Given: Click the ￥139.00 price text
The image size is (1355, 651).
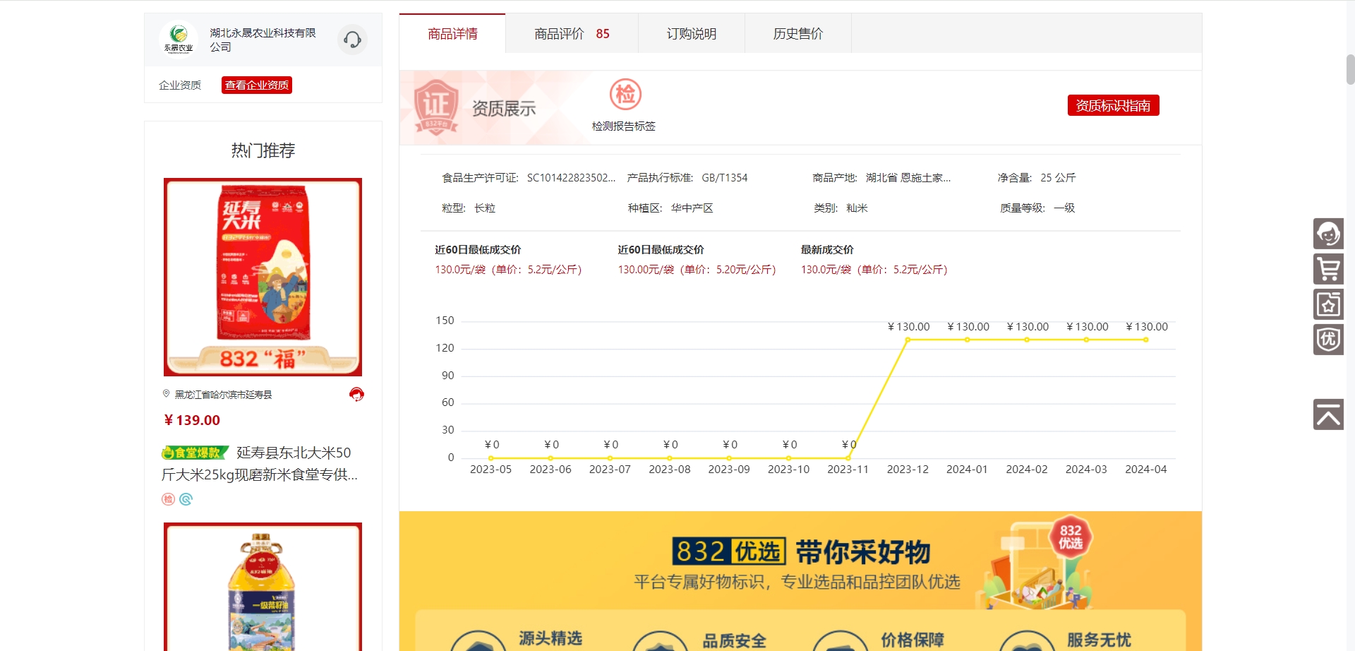Looking at the screenshot, I should [192, 420].
